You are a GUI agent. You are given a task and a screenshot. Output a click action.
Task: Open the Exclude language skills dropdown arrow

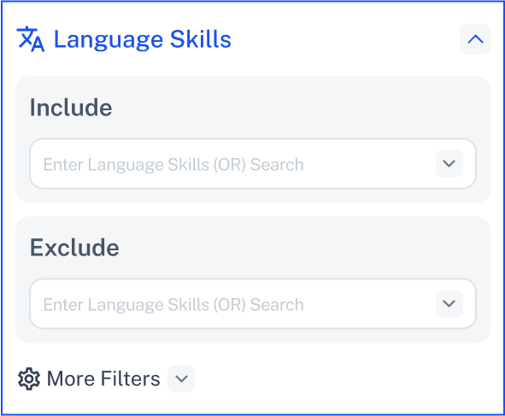click(449, 303)
